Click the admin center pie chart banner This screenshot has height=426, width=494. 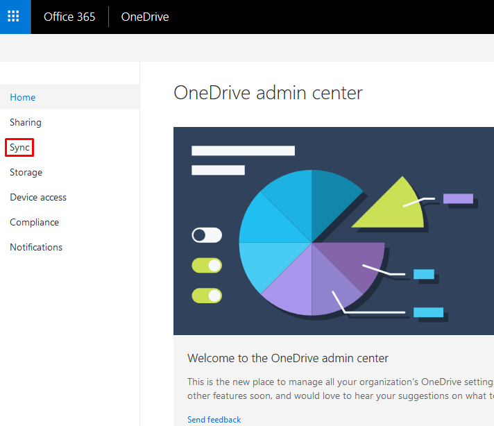click(334, 230)
